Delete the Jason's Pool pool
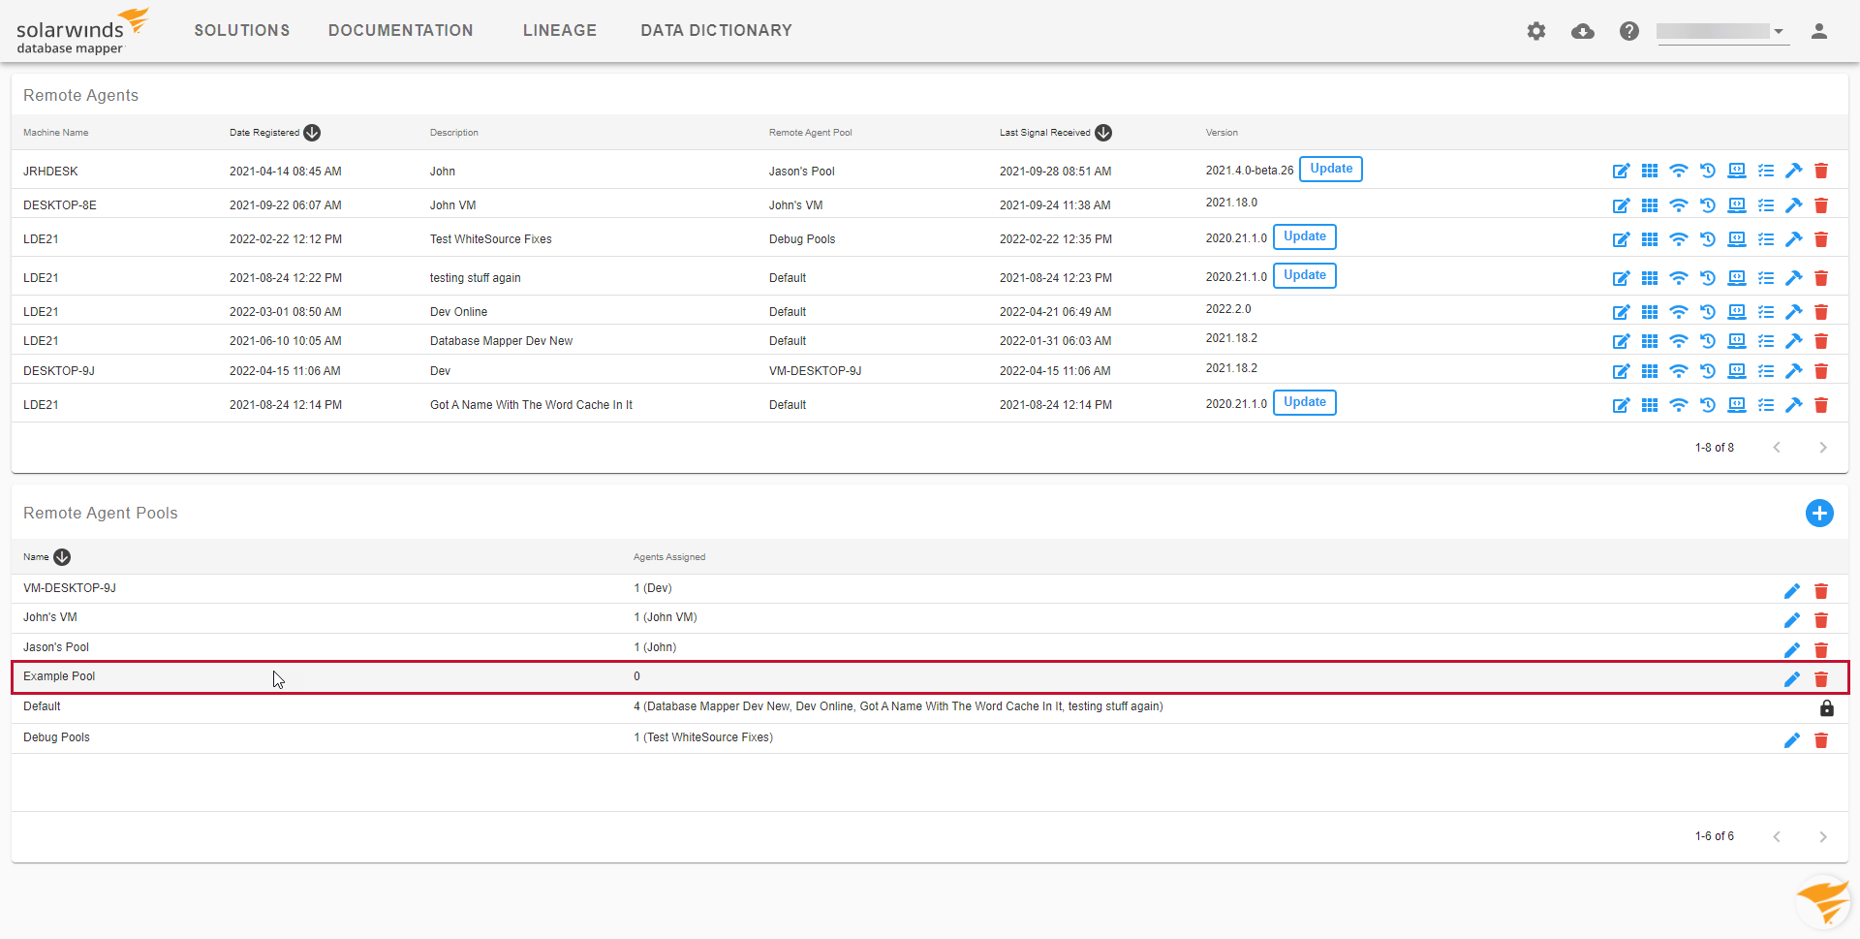This screenshot has width=1860, height=939. point(1821,650)
